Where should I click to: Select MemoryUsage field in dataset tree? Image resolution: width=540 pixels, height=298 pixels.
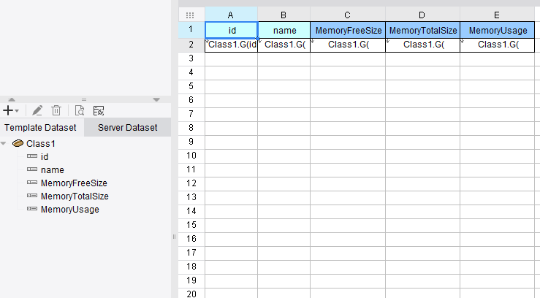coord(70,209)
